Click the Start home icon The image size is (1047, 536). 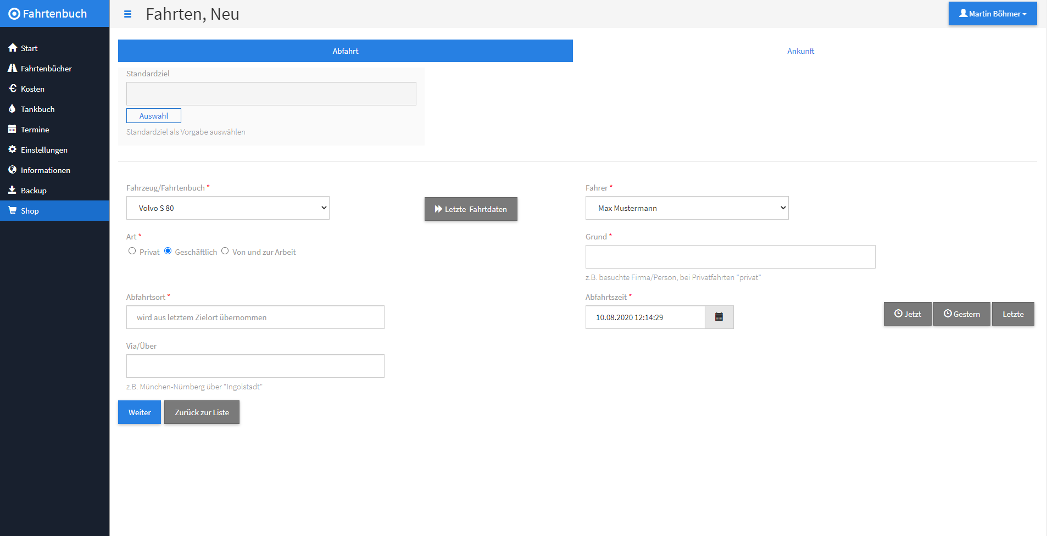(13, 48)
